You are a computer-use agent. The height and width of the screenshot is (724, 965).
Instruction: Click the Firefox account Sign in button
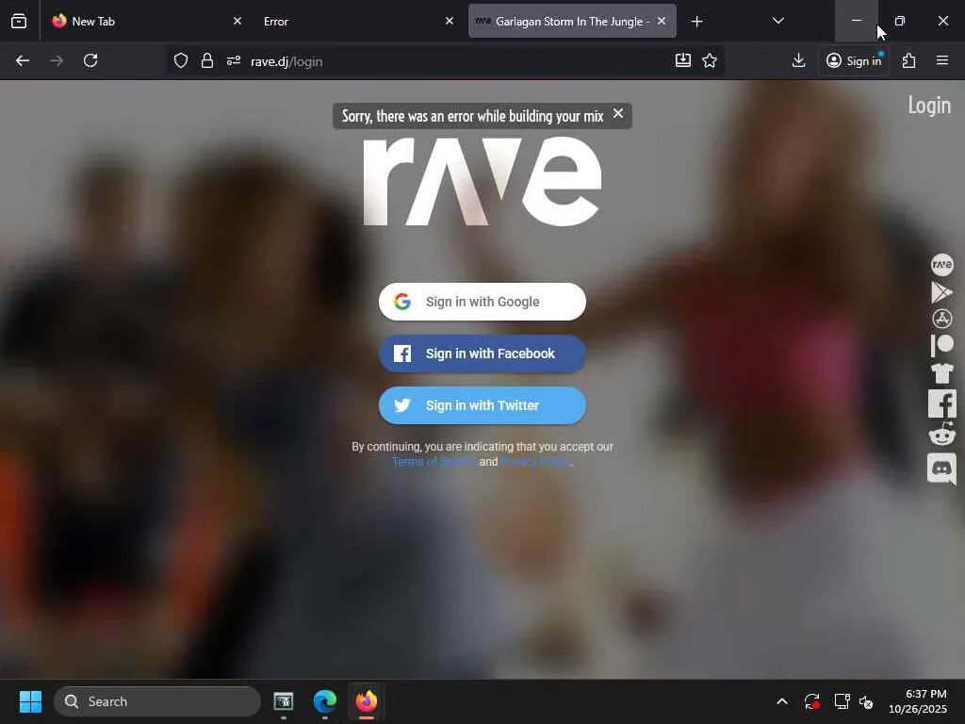tap(854, 61)
